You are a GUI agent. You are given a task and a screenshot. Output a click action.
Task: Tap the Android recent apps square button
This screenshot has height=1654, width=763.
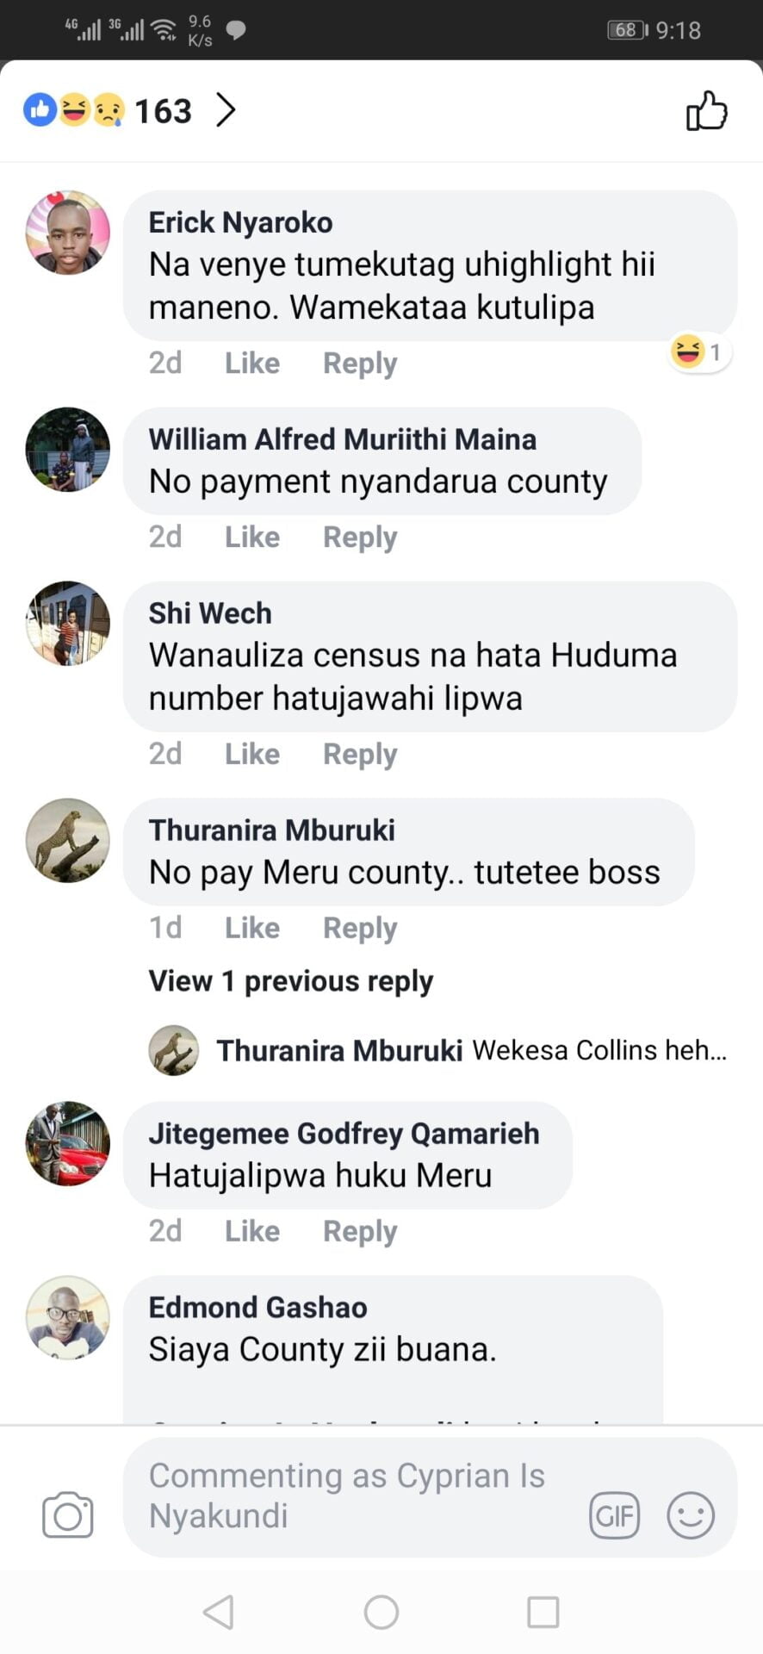[x=543, y=1612]
